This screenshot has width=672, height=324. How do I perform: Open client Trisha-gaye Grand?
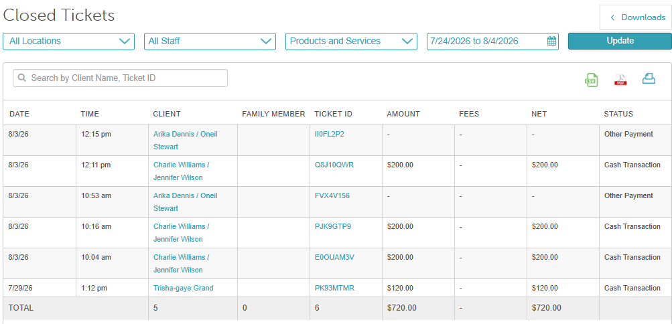[x=183, y=288]
